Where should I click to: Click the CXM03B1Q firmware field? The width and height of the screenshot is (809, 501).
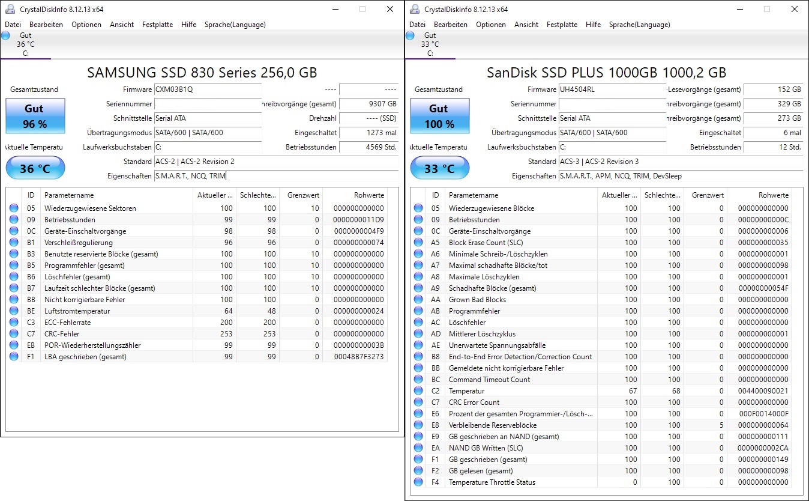coord(208,90)
